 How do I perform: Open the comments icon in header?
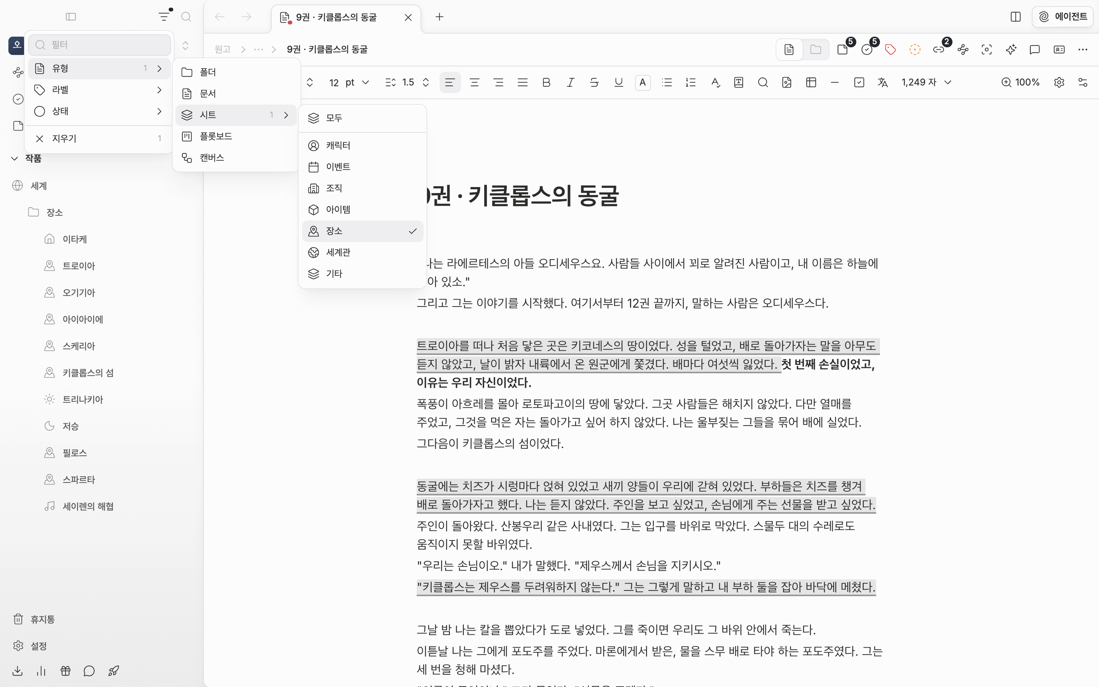tap(1035, 50)
